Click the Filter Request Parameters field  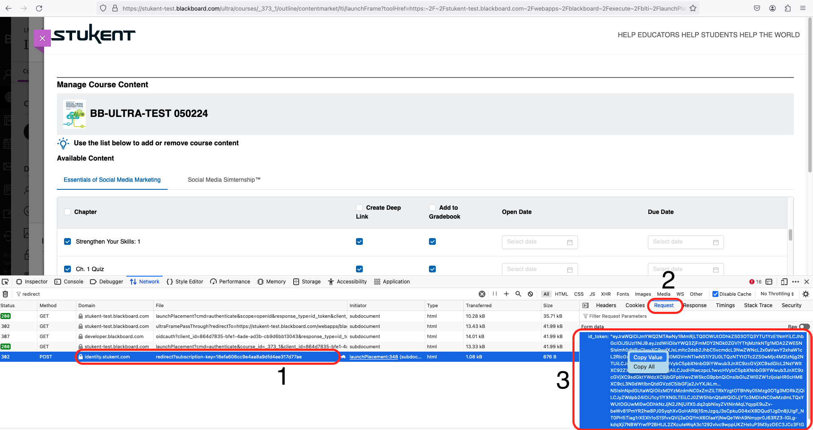click(696, 316)
